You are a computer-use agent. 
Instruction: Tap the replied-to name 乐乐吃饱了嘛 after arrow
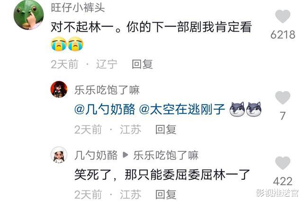[x=166, y=155]
